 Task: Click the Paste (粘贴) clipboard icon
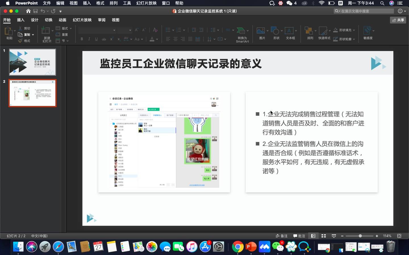coord(9,31)
